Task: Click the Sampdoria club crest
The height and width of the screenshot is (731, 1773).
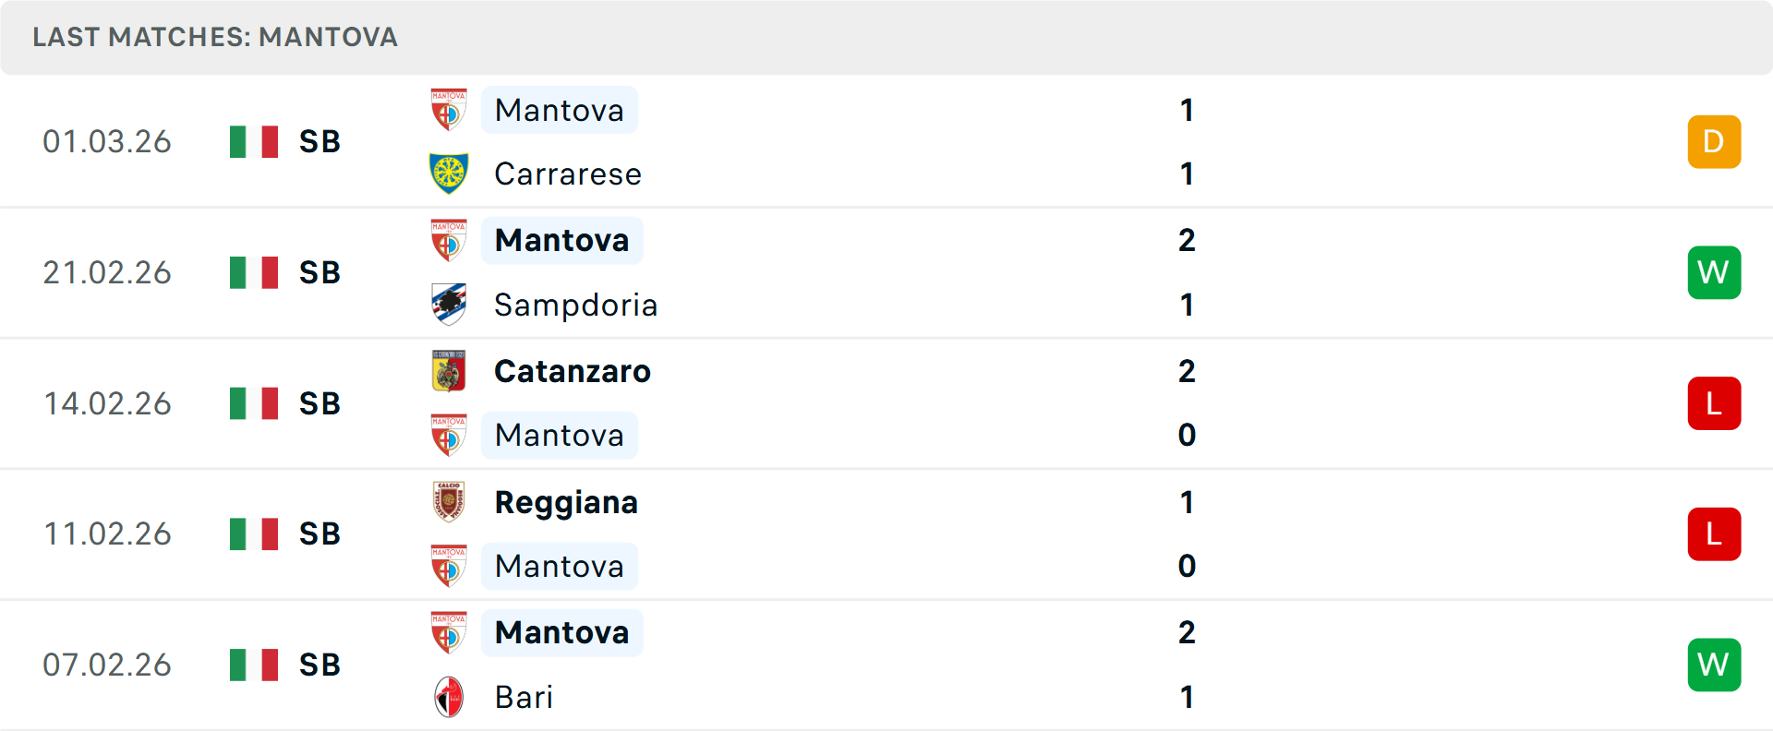Action: pos(449,305)
